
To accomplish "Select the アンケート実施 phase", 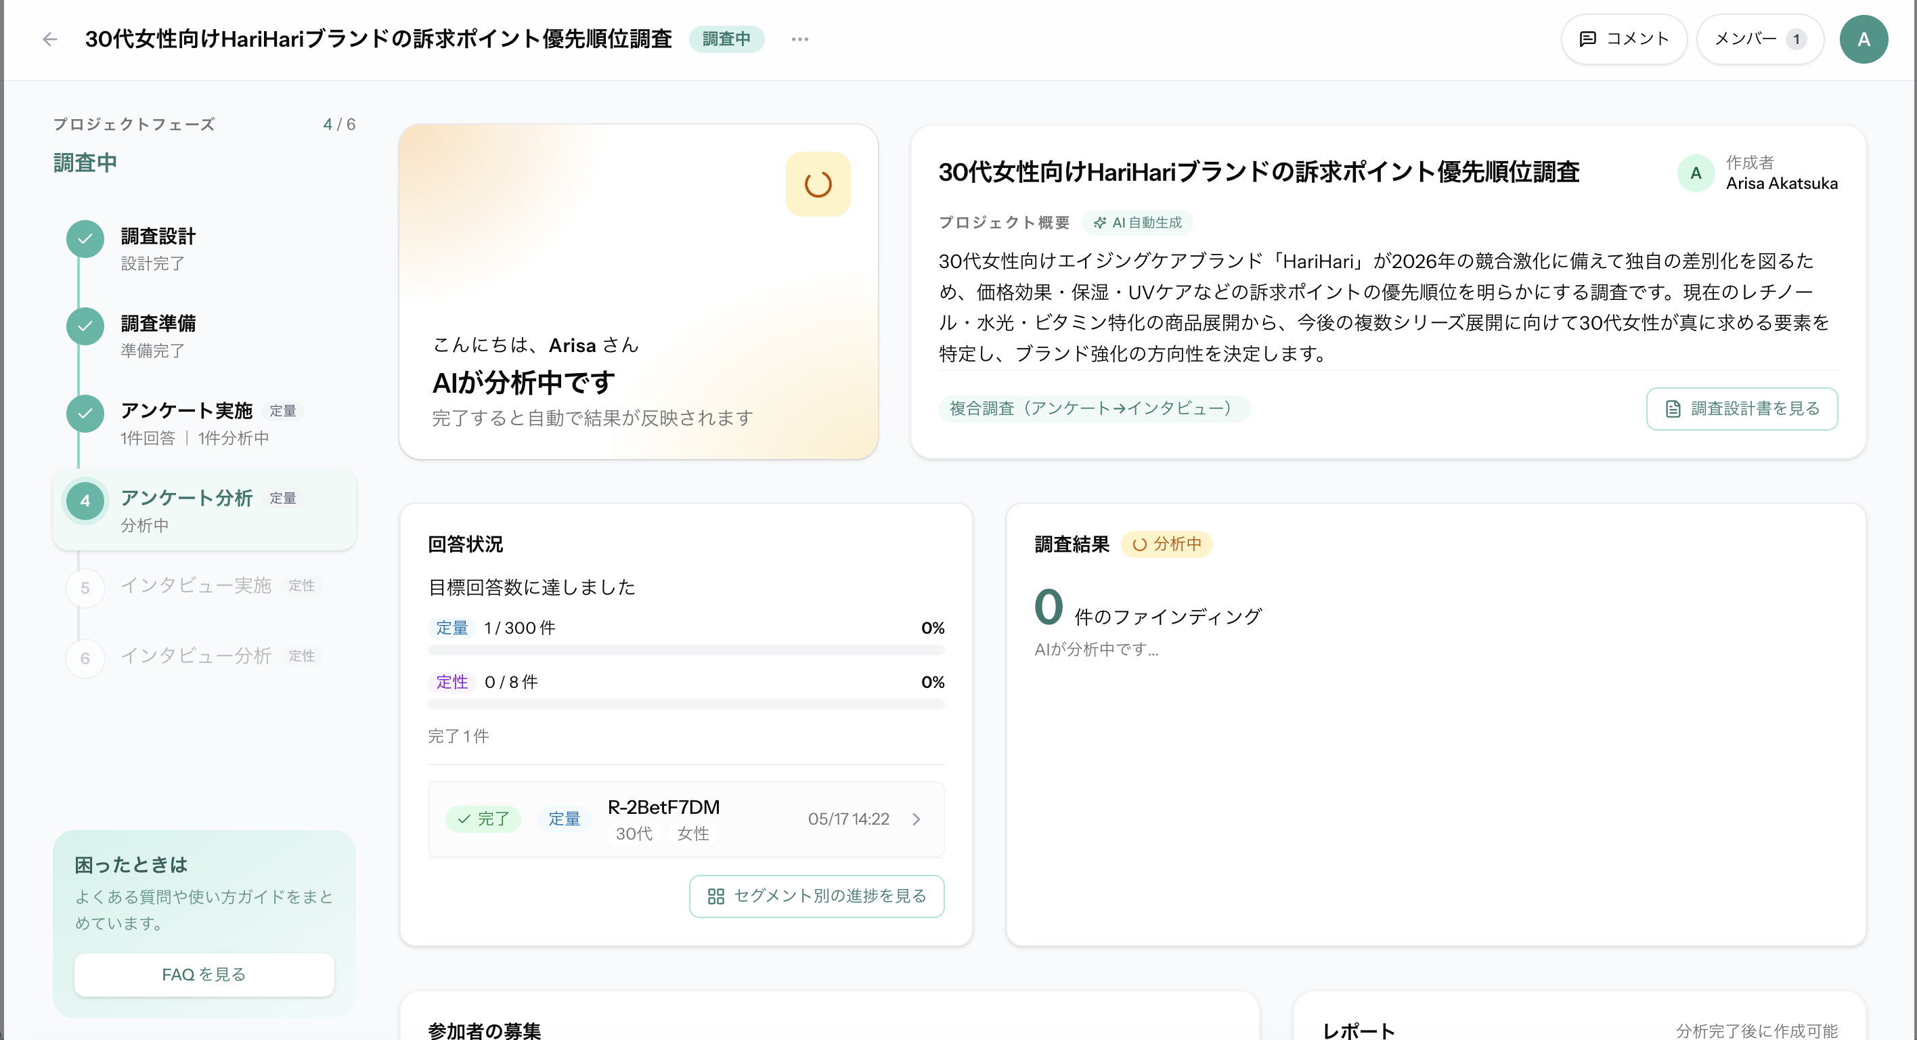I will pos(204,423).
